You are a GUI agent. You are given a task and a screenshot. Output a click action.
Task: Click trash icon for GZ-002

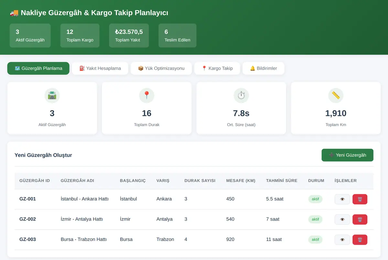(360, 220)
